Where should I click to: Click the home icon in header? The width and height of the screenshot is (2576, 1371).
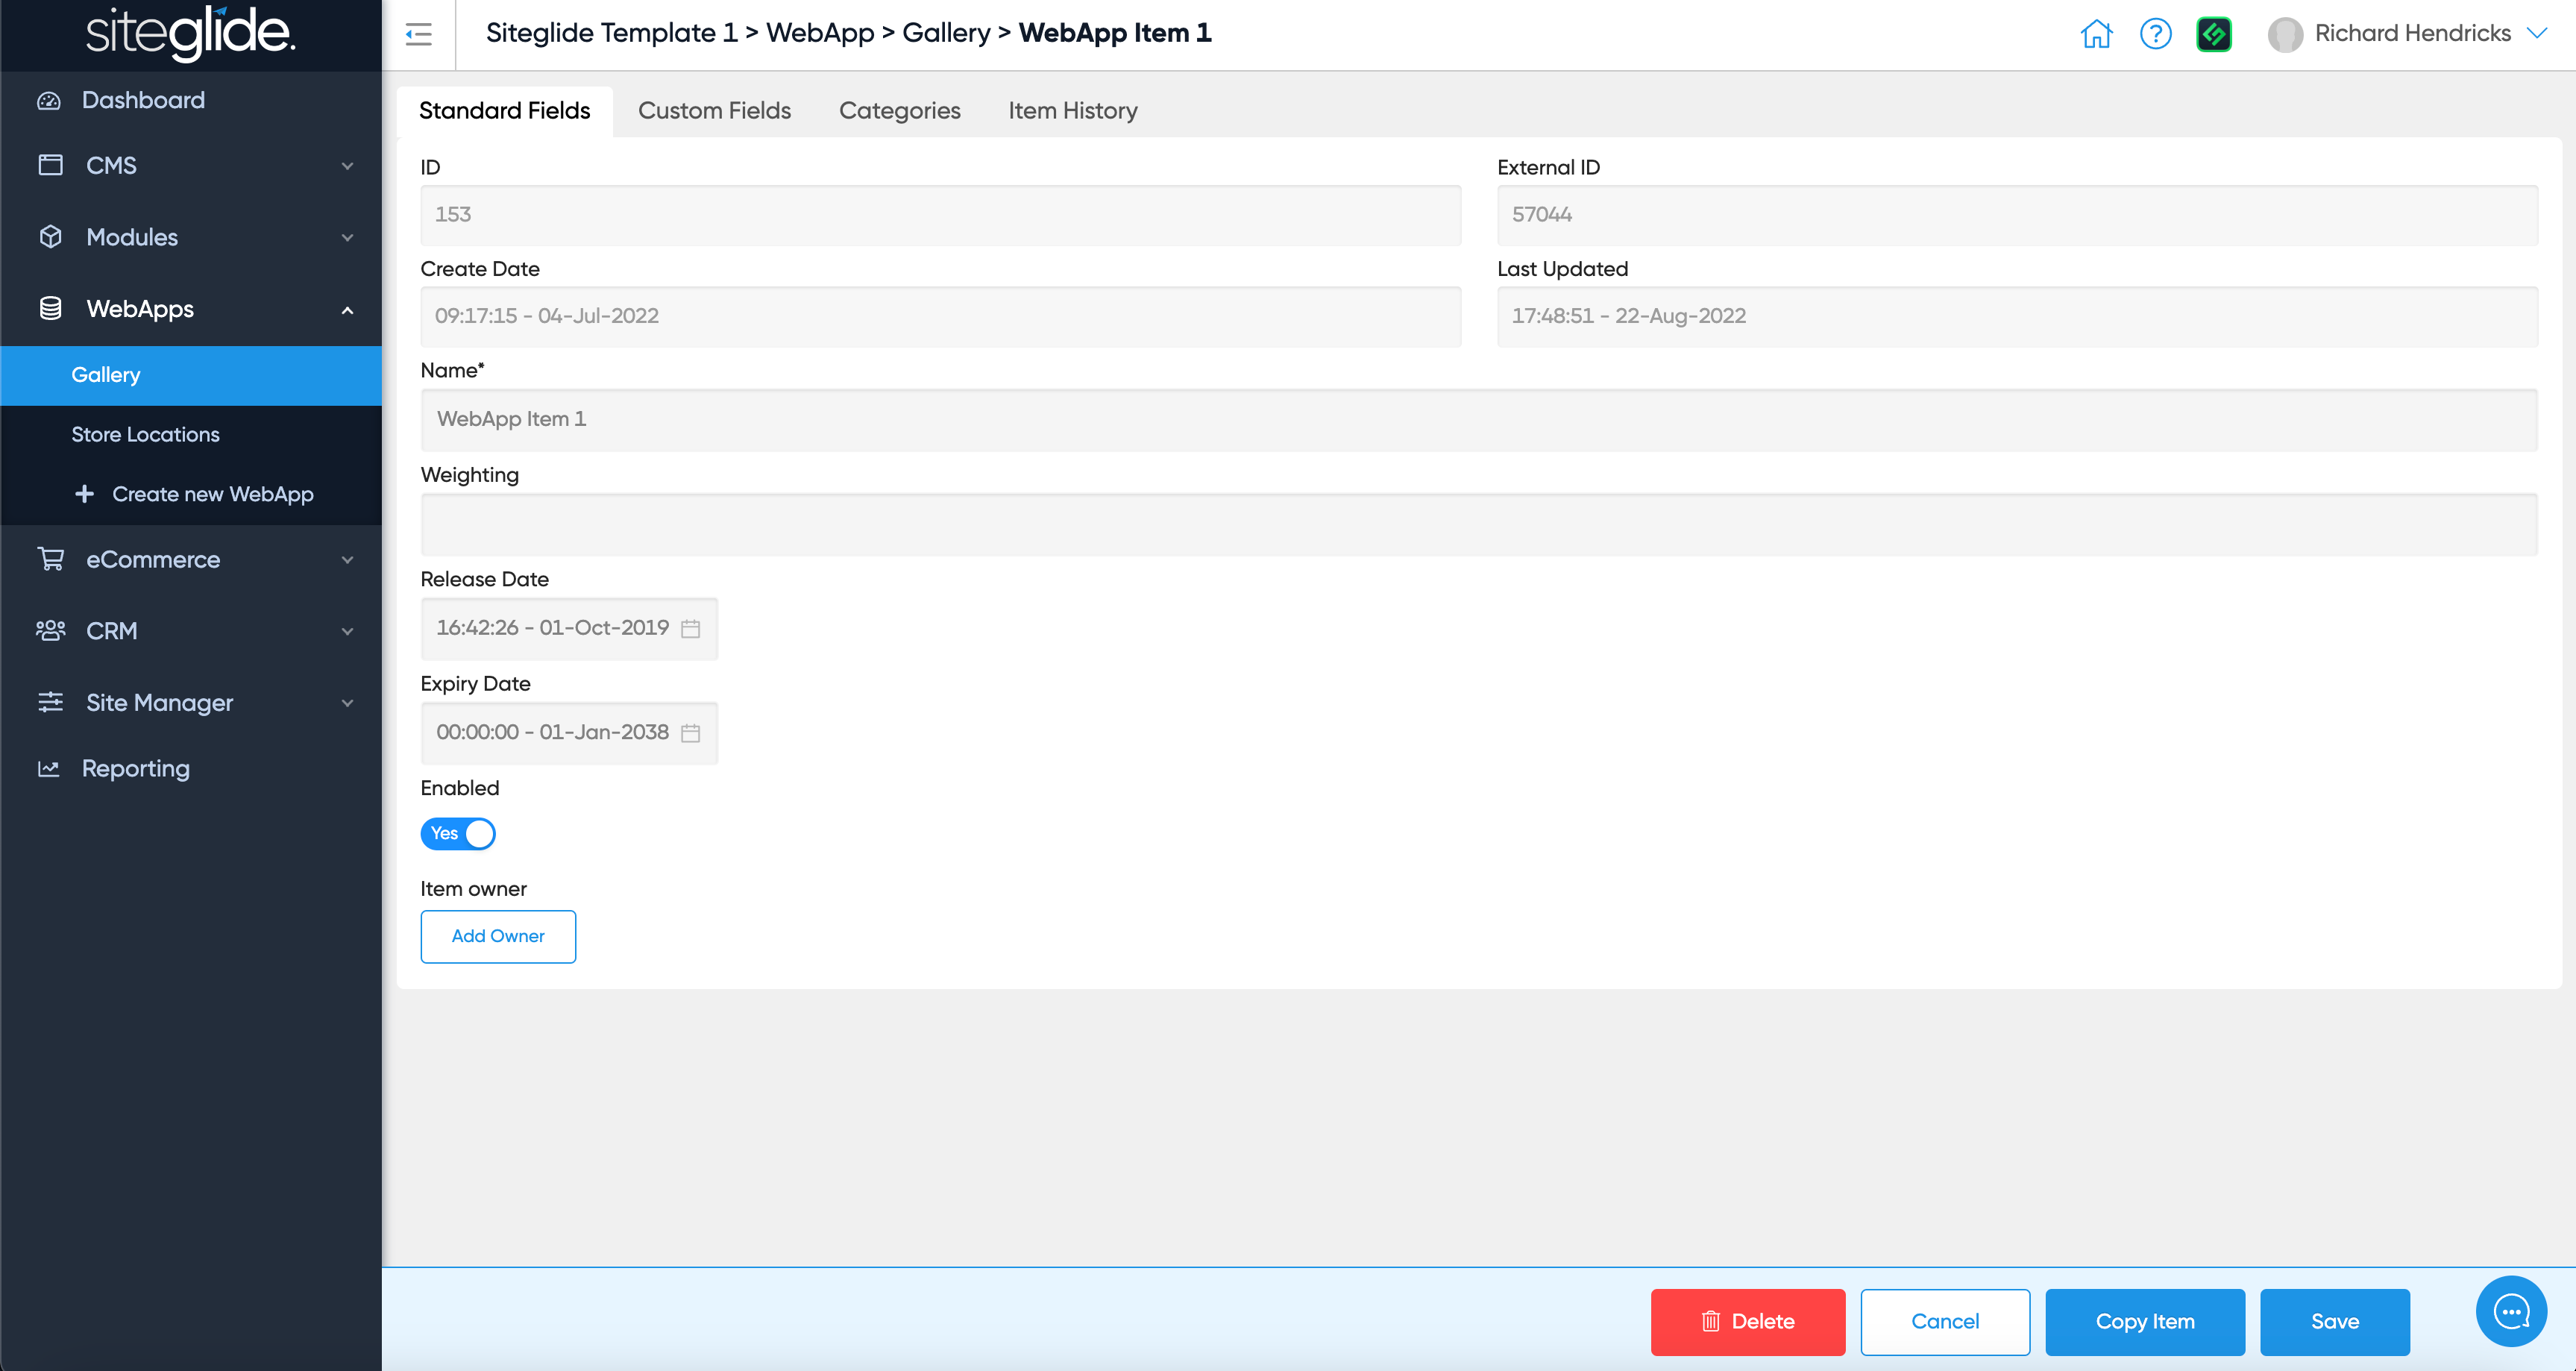tap(2096, 34)
